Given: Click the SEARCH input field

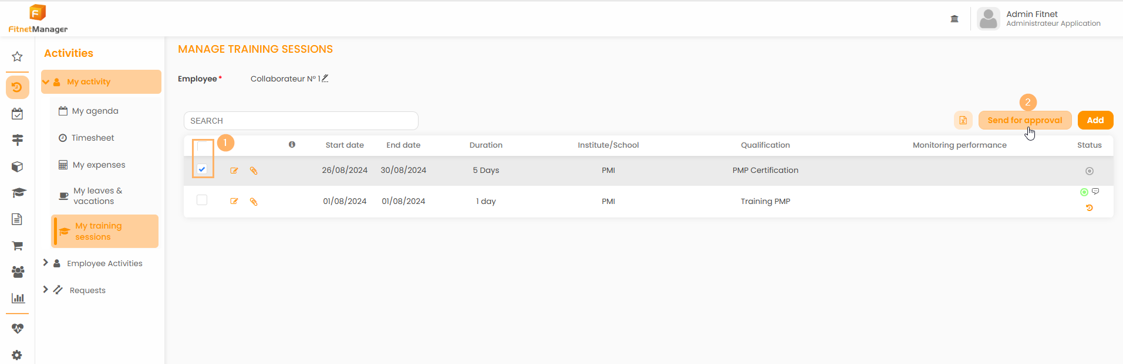Looking at the screenshot, I should tap(301, 121).
